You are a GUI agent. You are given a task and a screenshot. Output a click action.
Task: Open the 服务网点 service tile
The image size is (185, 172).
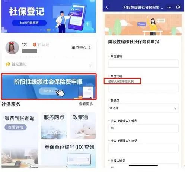tap(54, 126)
